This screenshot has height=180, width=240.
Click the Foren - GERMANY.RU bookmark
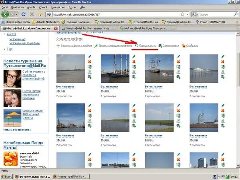click(x=211, y=22)
